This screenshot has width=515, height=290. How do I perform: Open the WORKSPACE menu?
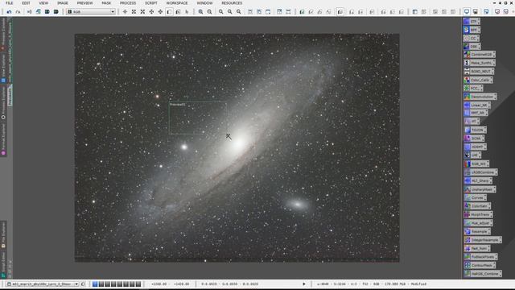pos(177,3)
